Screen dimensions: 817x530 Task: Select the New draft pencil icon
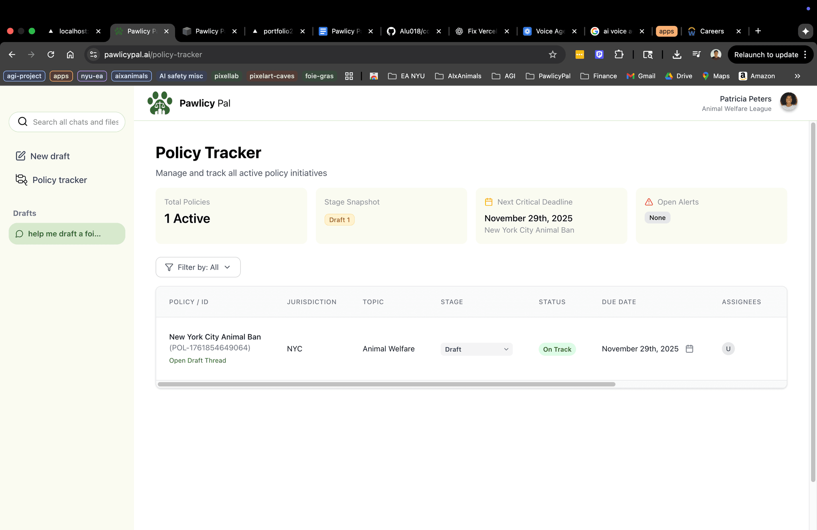21,156
